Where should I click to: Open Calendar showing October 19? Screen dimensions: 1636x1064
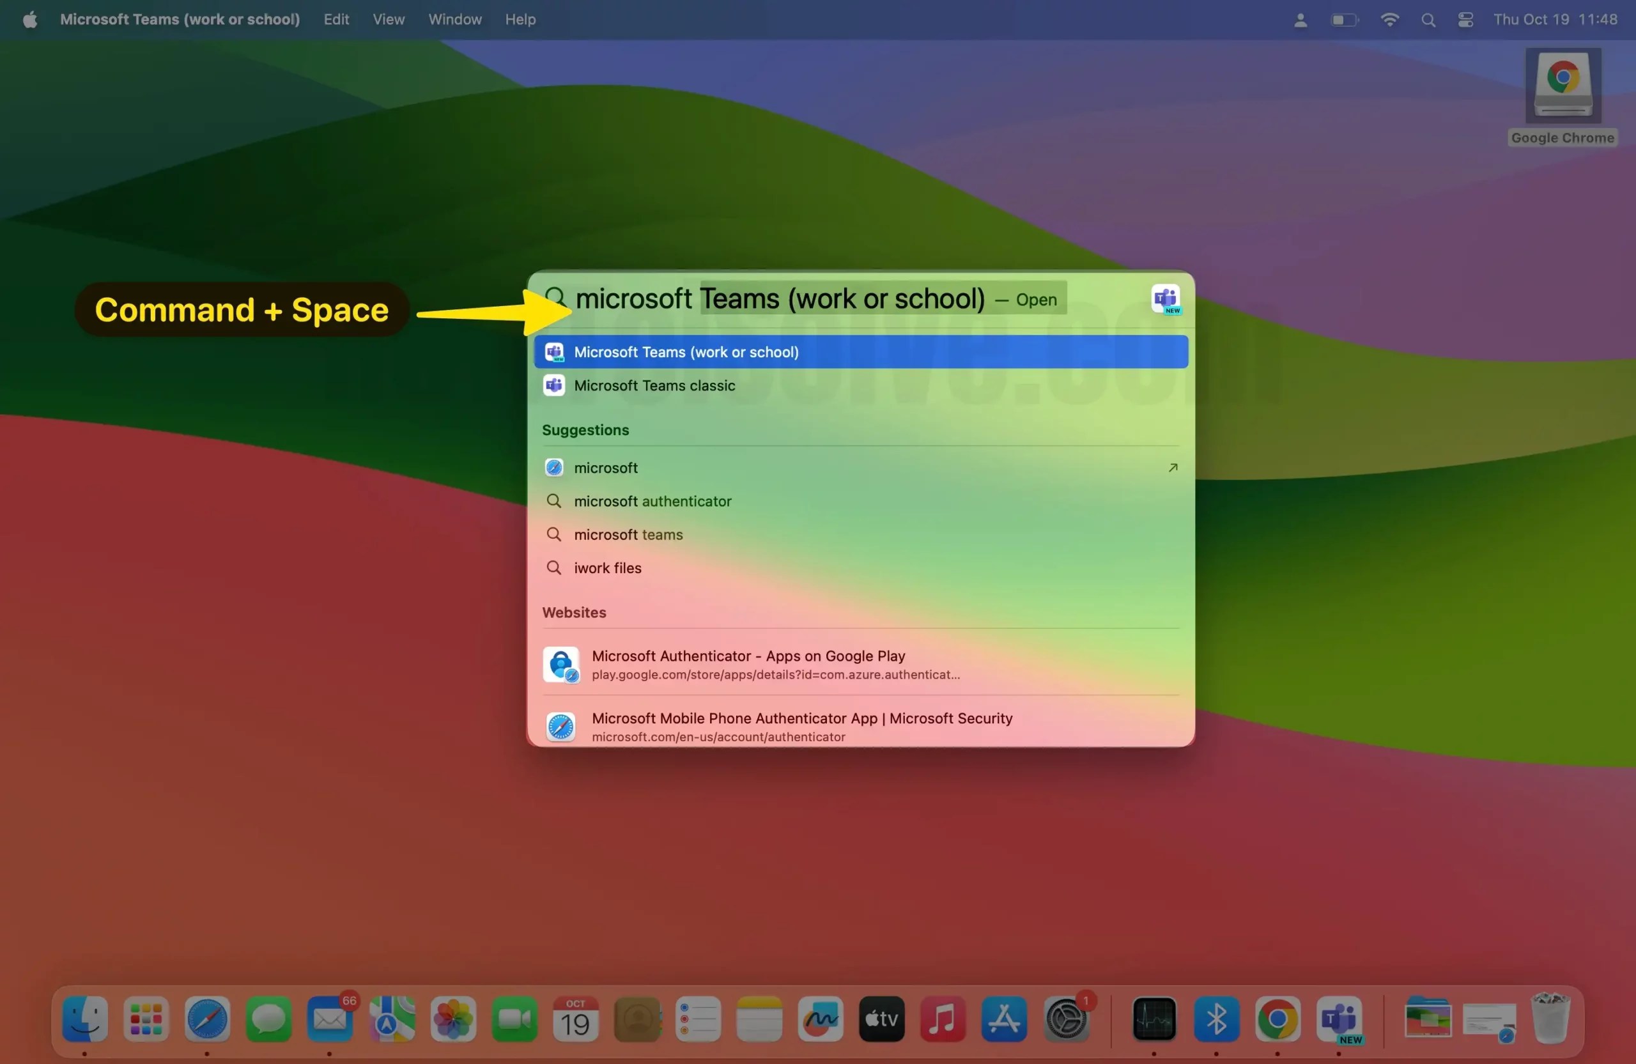(x=575, y=1020)
